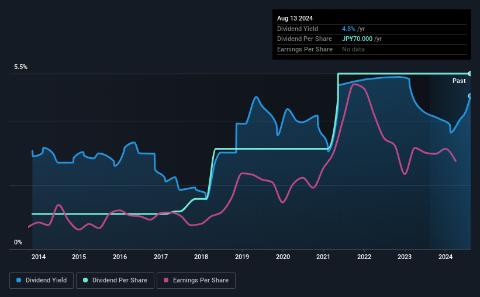This screenshot has width=480, height=297.
Task: Click the Aug 13 2024 tooltip date header
Action: click(295, 18)
